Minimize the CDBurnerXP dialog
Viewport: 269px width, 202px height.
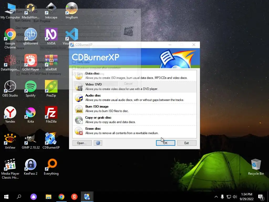point(170,45)
